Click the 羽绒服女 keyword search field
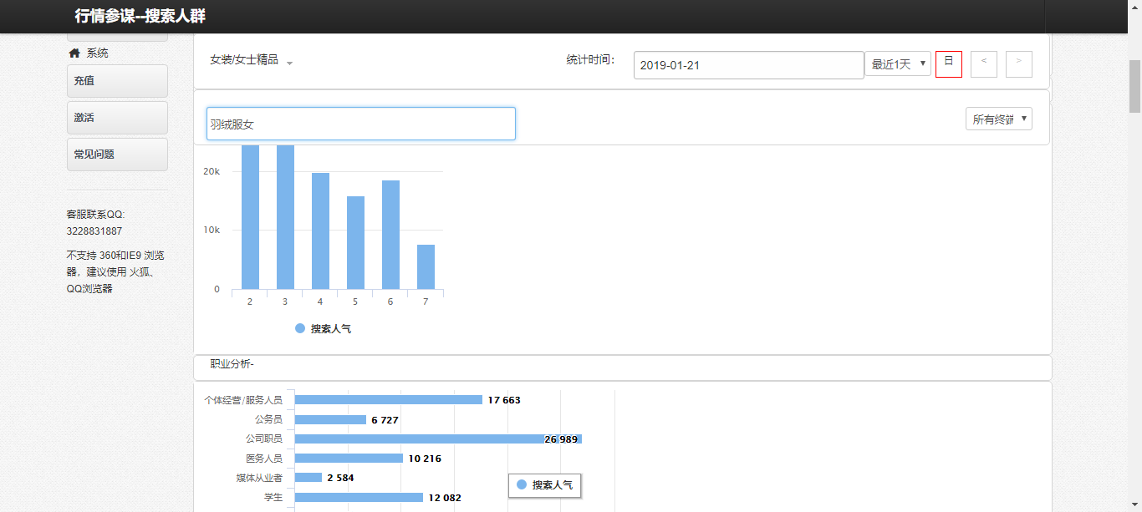The image size is (1142, 512). [360, 124]
